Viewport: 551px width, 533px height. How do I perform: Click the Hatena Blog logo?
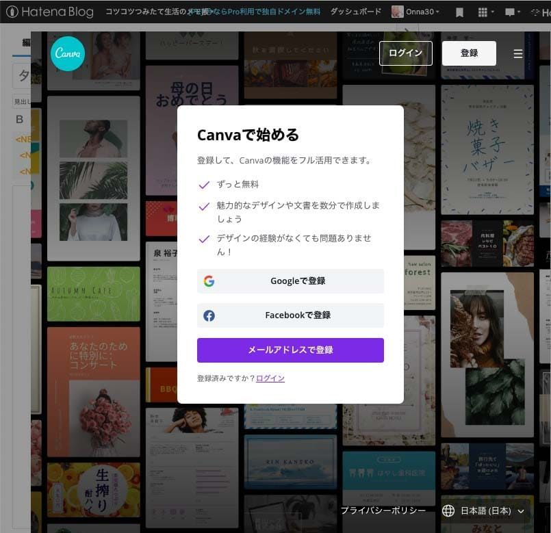(50, 12)
